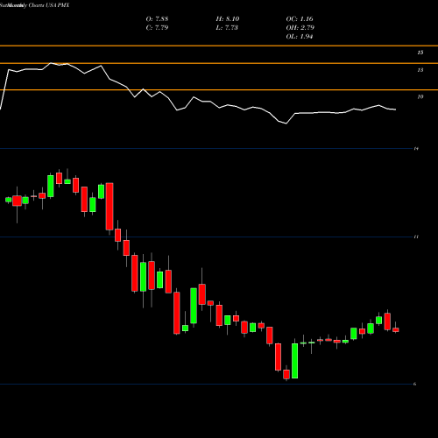Click axis label 13 on upper panel
The width and height of the screenshot is (438, 438).
pyautogui.click(x=420, y=70)
